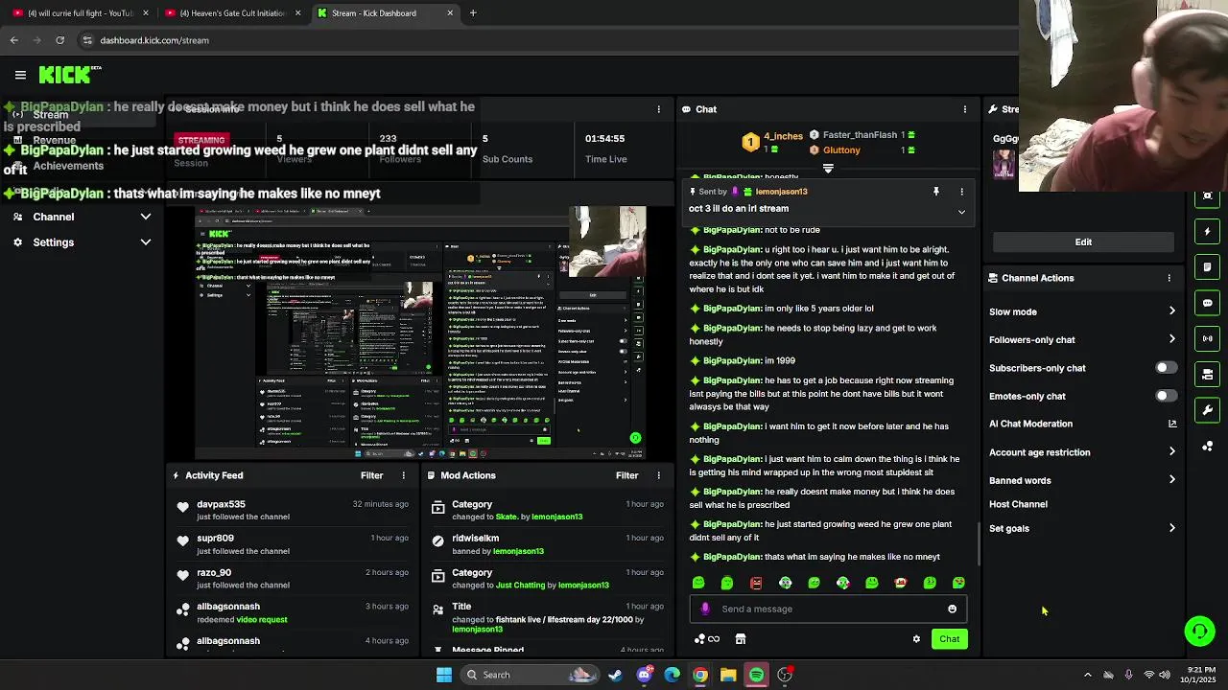The image size is (1228, 690).
Task: Open Chat panel three-dot menu
Action: [964, 109]
